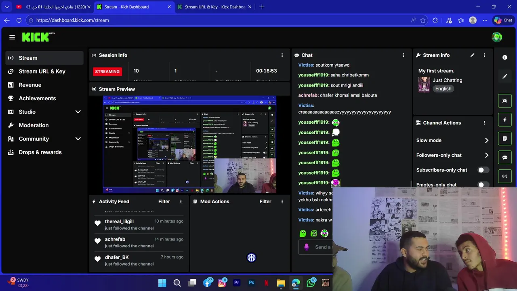The width and height of the screenshot is (517, 291).
Task: Open Premiere Pro from taskbar
Action: 237,283
